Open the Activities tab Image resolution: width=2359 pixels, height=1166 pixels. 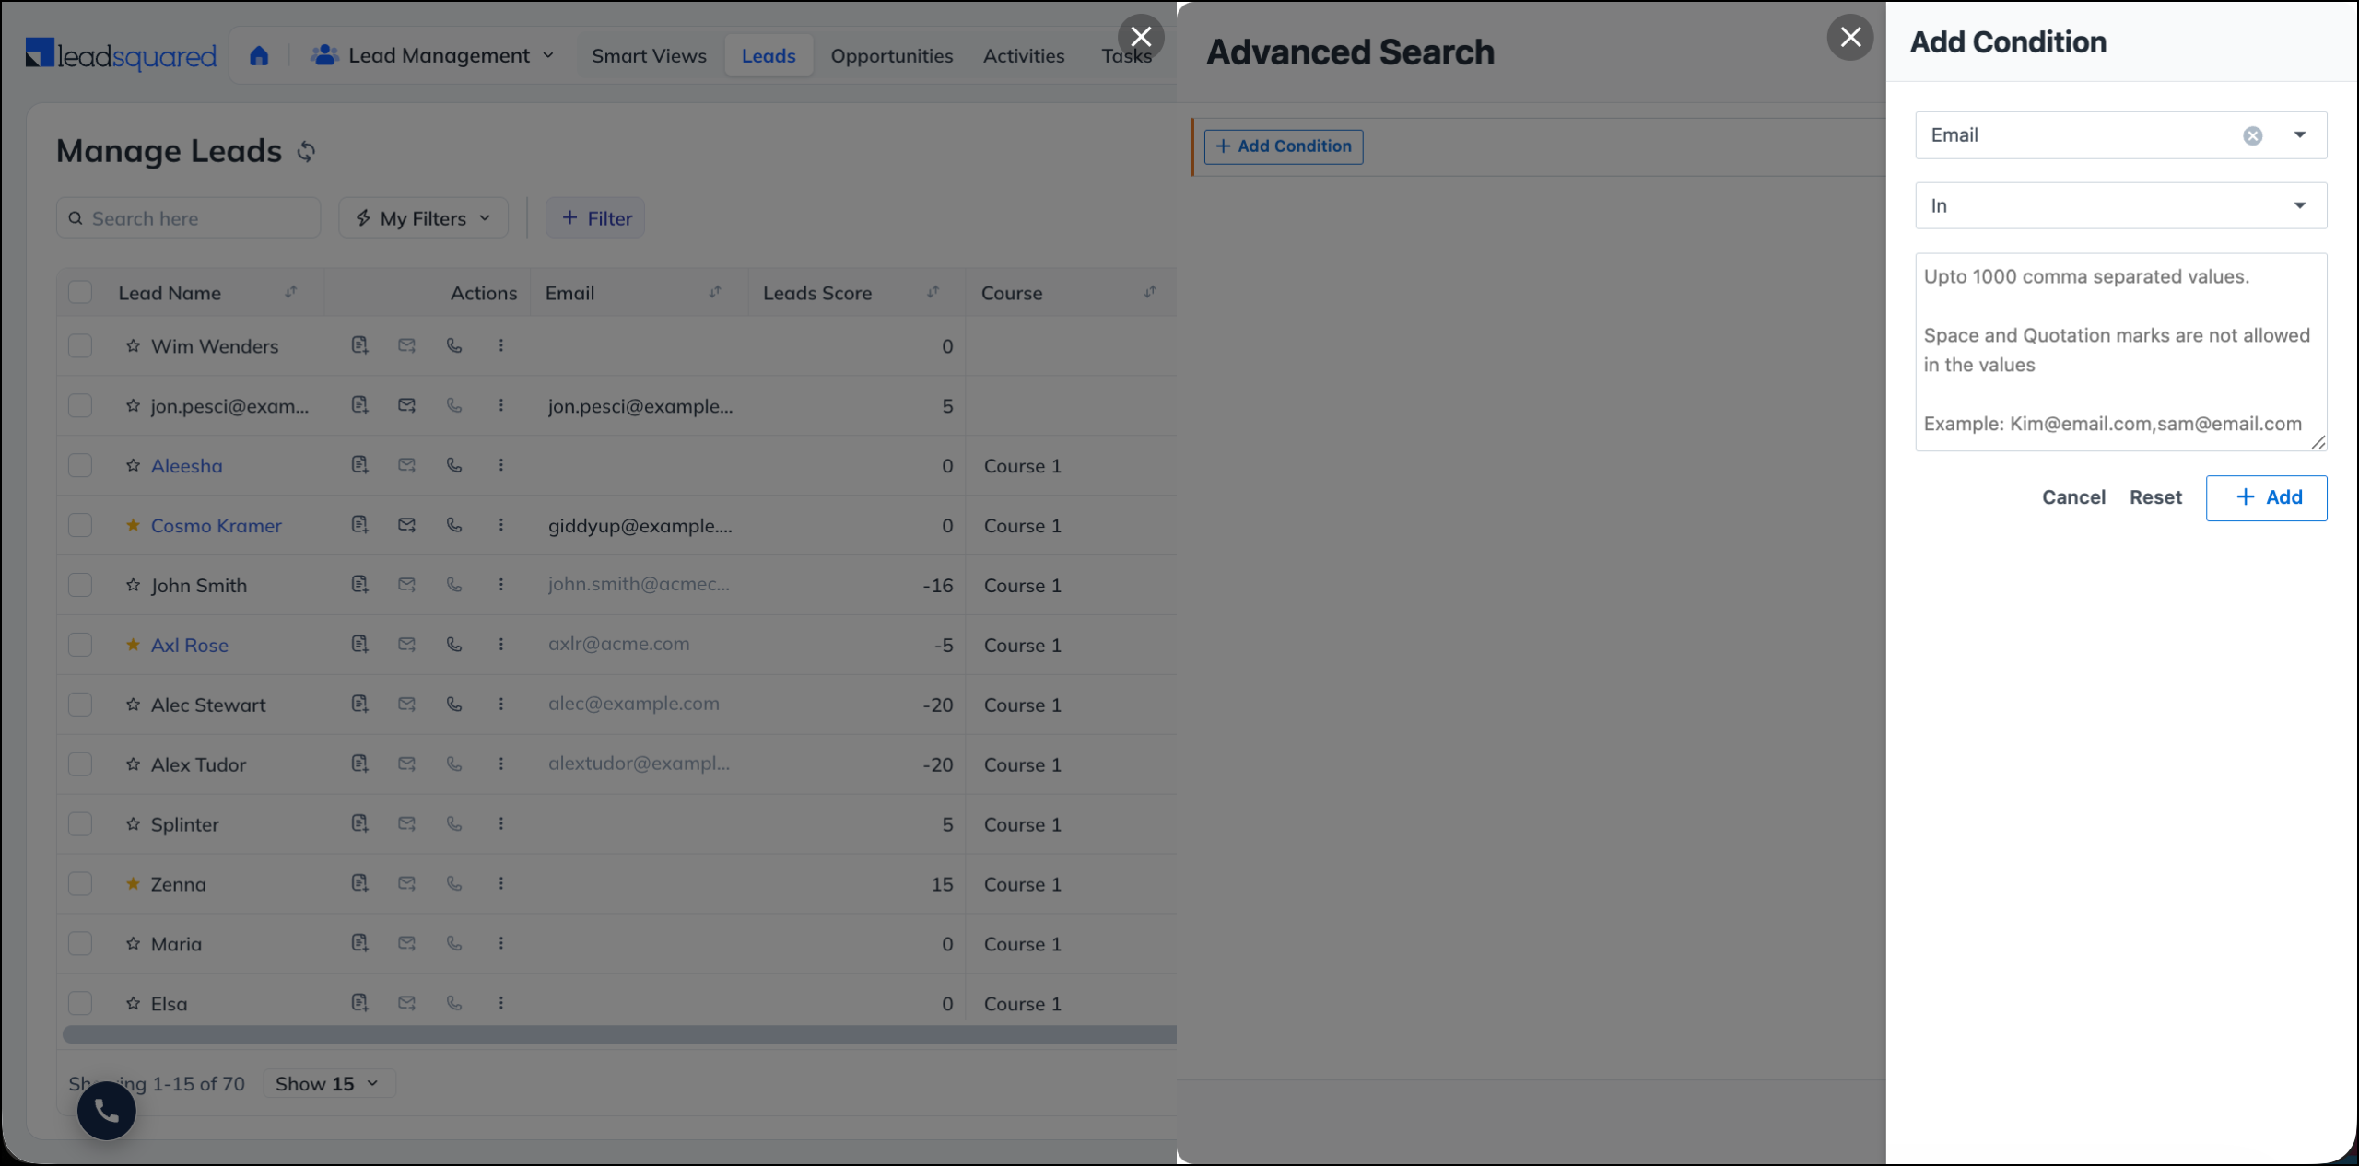1024,56
